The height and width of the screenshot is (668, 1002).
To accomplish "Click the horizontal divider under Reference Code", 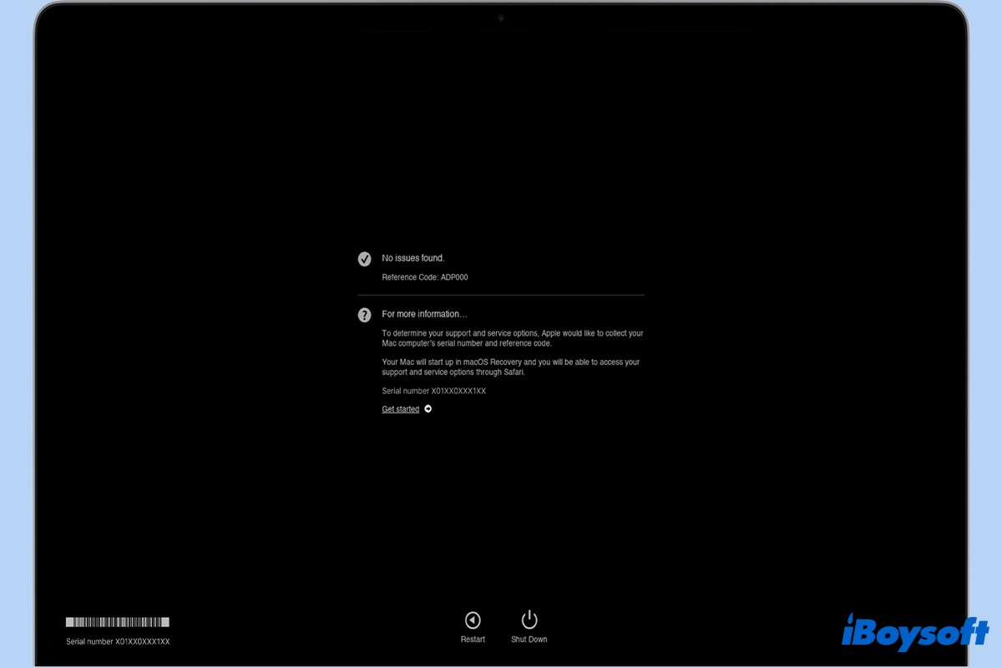I will coord(501,296).
